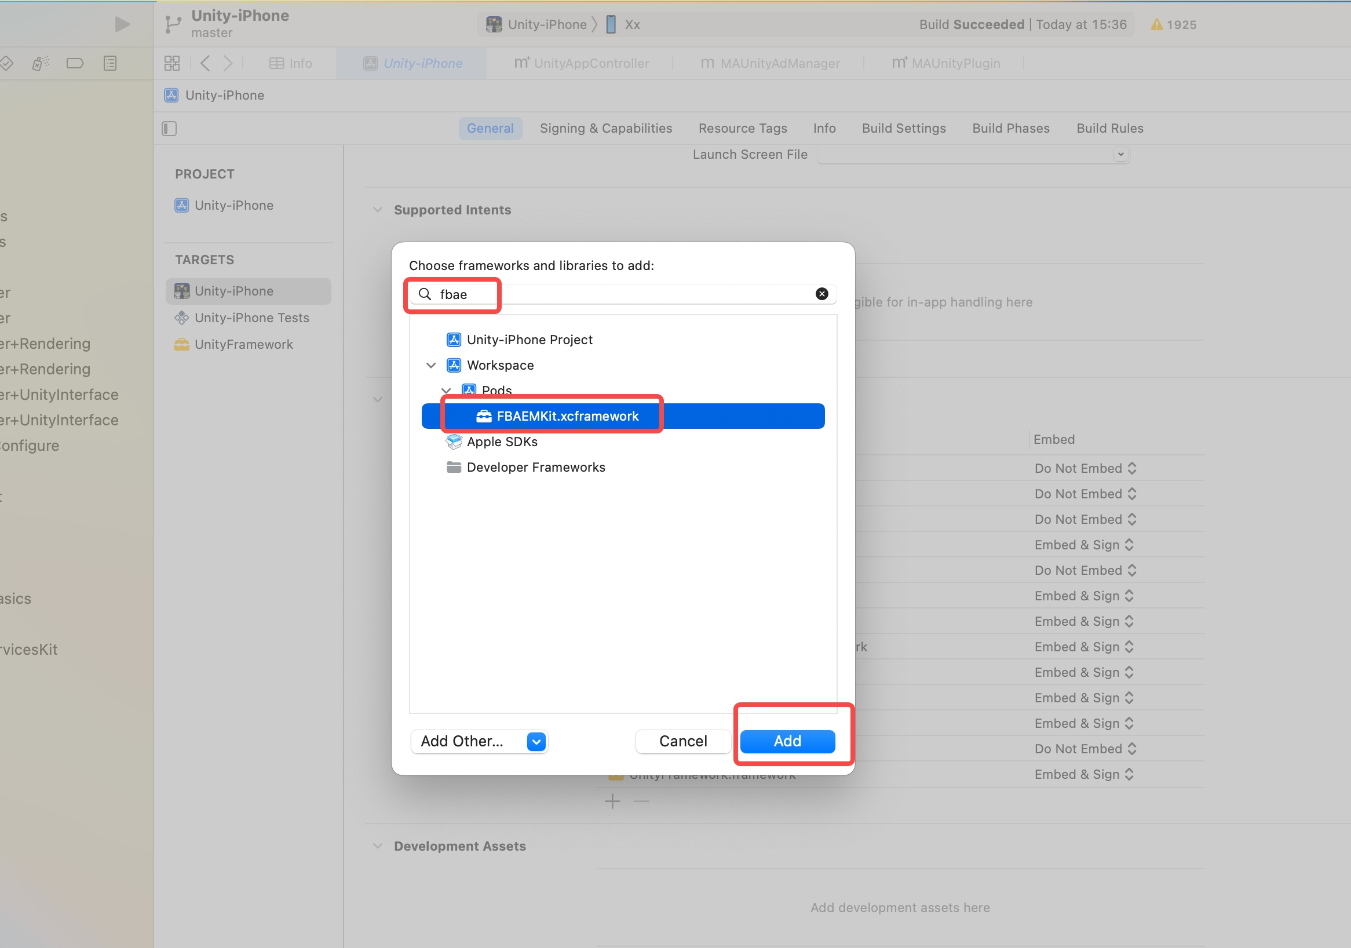Select the Unity-iPhone Tests target

pyautogui.click(x=242, y=318)
